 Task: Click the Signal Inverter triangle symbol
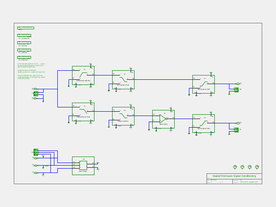coord(163,119)
